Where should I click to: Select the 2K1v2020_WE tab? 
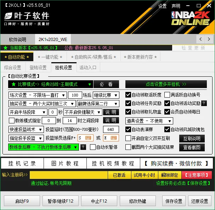coord(53,40)
